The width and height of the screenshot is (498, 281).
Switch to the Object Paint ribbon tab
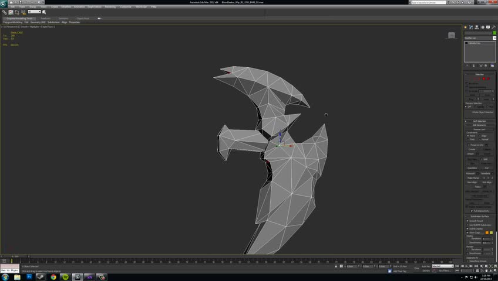click(x=83, y=18)
